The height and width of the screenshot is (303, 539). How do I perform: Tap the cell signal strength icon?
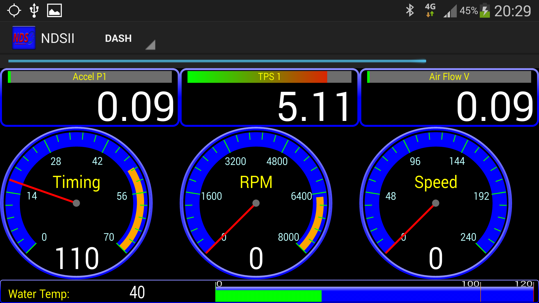[x=450, y=12]
